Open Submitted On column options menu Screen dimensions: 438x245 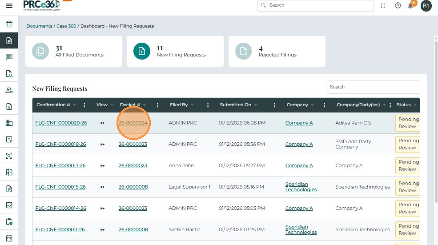pyautogui.click(x=274, y=105)
